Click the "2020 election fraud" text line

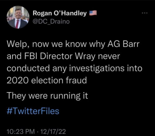[x=47, y=80]
